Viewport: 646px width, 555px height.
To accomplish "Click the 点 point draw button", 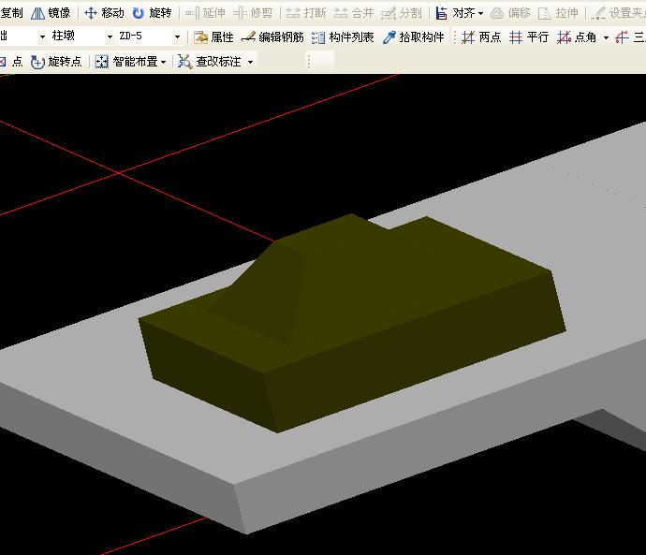I will pyautogui.click(x=10, y=62).
